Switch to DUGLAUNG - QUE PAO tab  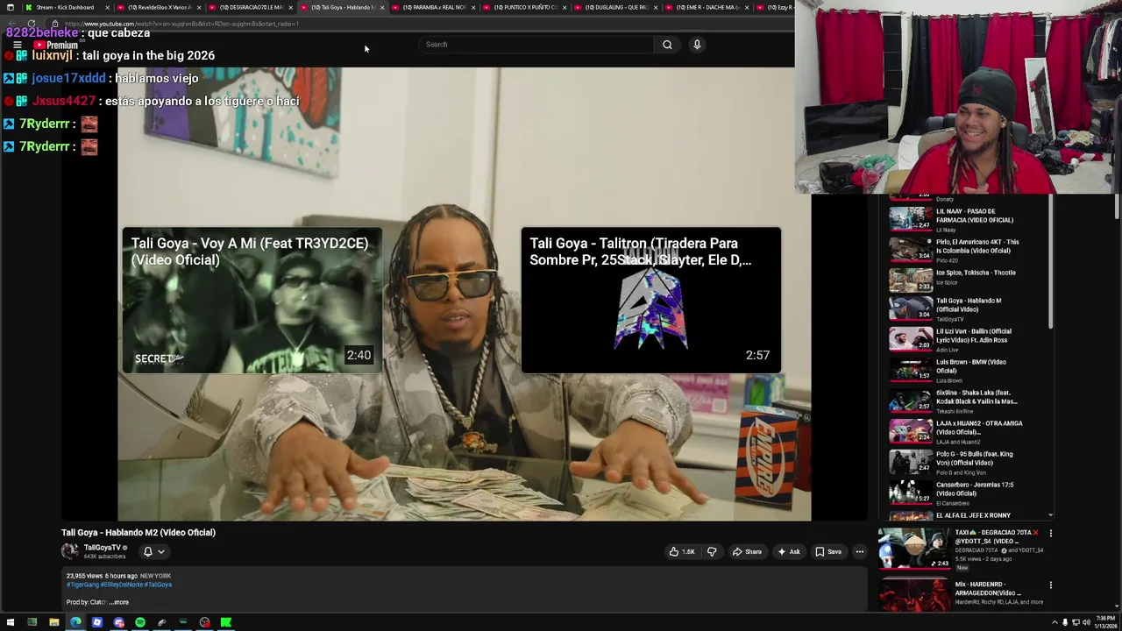click(x=616, y=7)
